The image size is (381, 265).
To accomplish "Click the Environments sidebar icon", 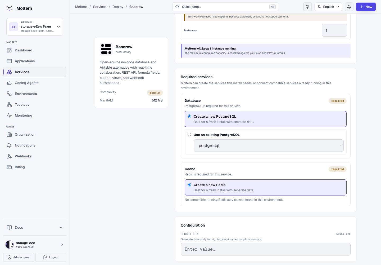I will tap(9, 94).
